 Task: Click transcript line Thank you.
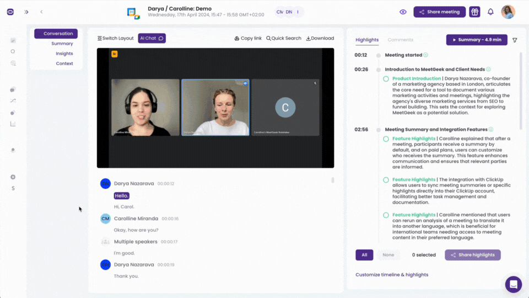pos(126,276)
